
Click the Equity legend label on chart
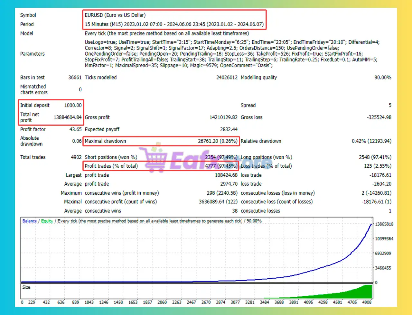tap(47, 221)
